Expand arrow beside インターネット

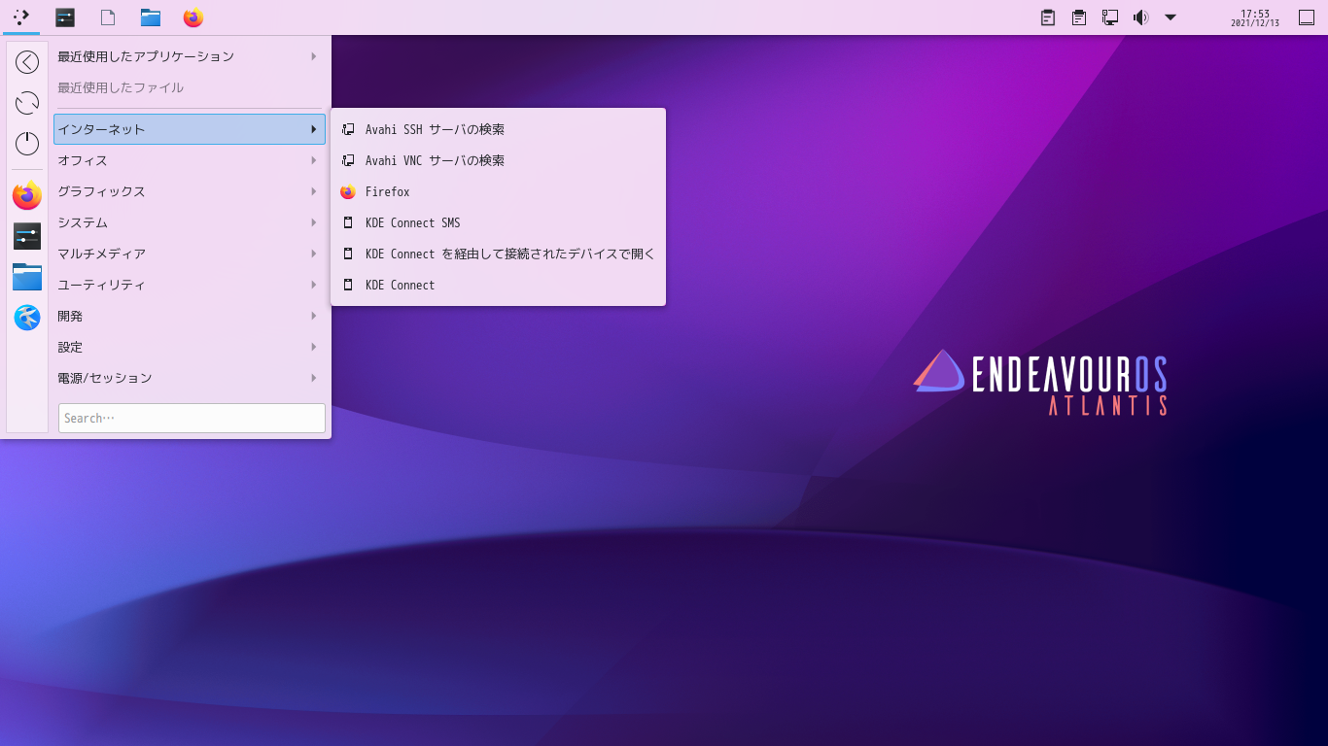(313, 129)
